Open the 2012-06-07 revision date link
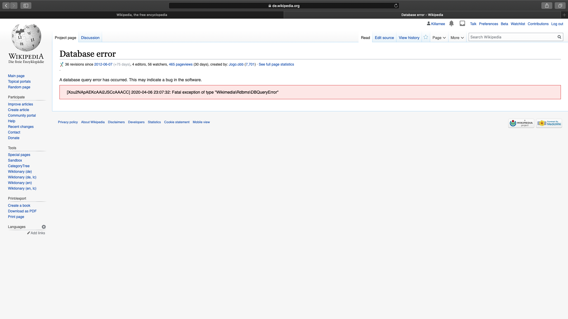 (x=103, y=64)
